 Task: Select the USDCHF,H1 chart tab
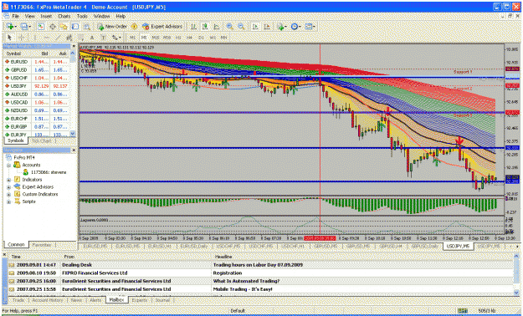point(294,247)
